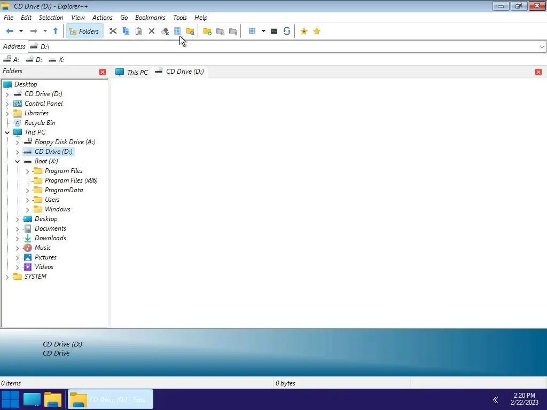Expand the Control Panel node
The width and height of the screenshot is (547, 410).
coord(7,104)
